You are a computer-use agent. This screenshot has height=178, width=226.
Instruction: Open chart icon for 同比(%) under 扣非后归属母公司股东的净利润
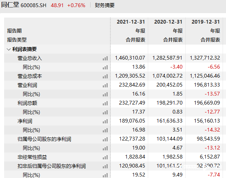click(105, 175)
